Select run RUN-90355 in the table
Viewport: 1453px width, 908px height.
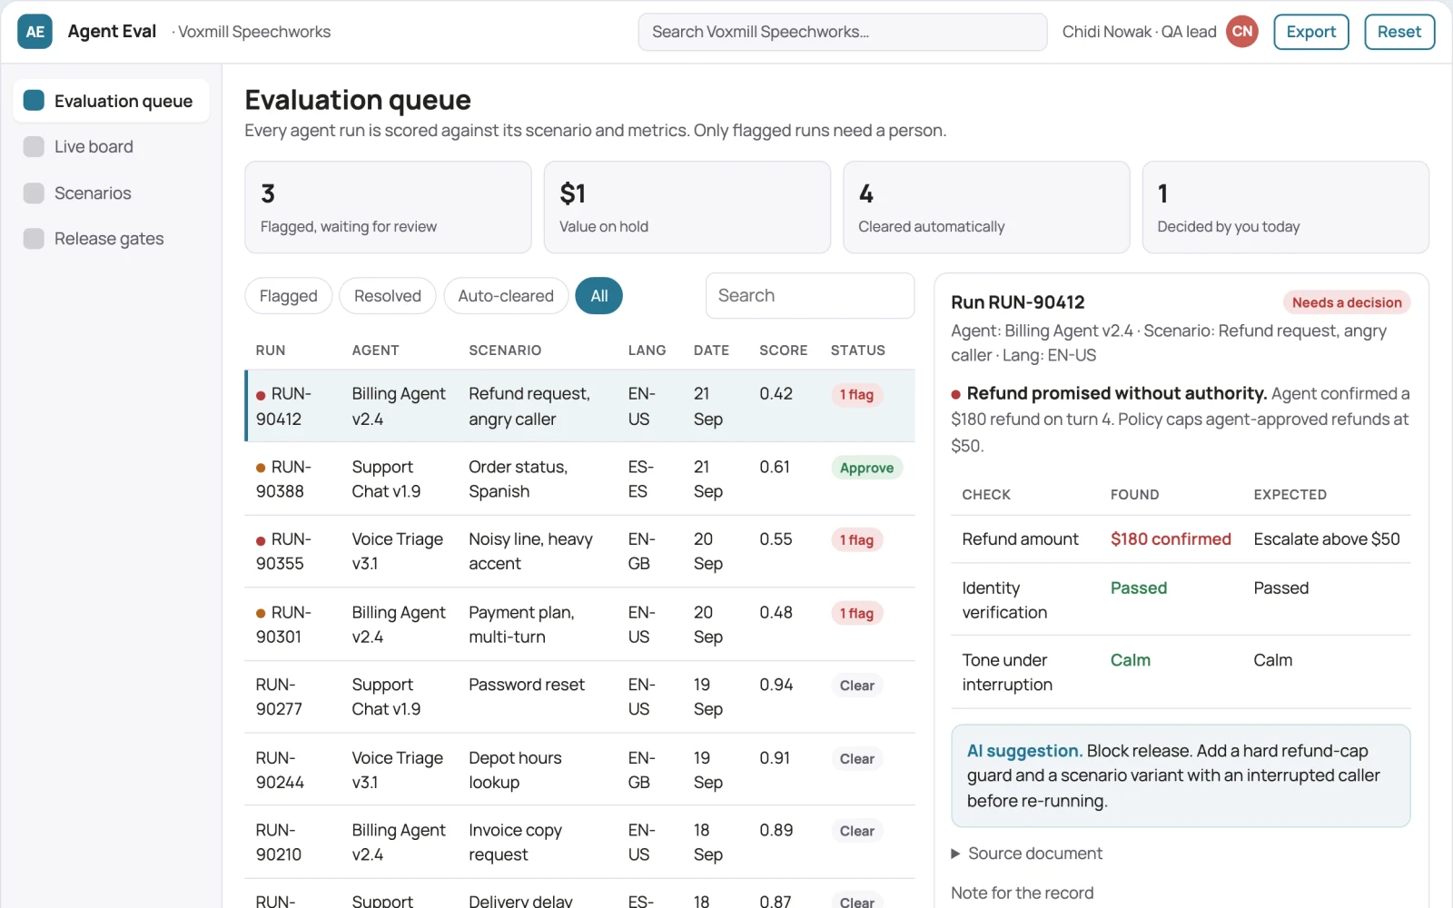click(580, 551)
